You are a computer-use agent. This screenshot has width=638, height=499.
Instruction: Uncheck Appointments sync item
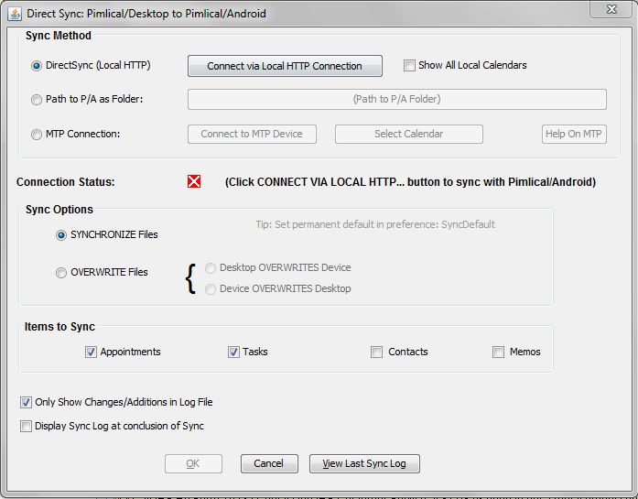coord(91,352)
